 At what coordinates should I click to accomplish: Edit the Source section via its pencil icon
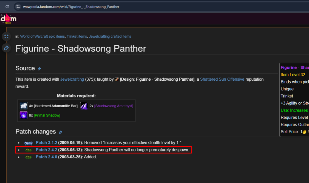(x=39, y=69)
